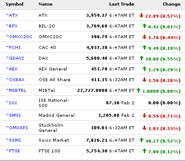Open the ^FCHI symbol link
Image resolution: width=185 pixels, height=161 pixels.
pos(13,48)
